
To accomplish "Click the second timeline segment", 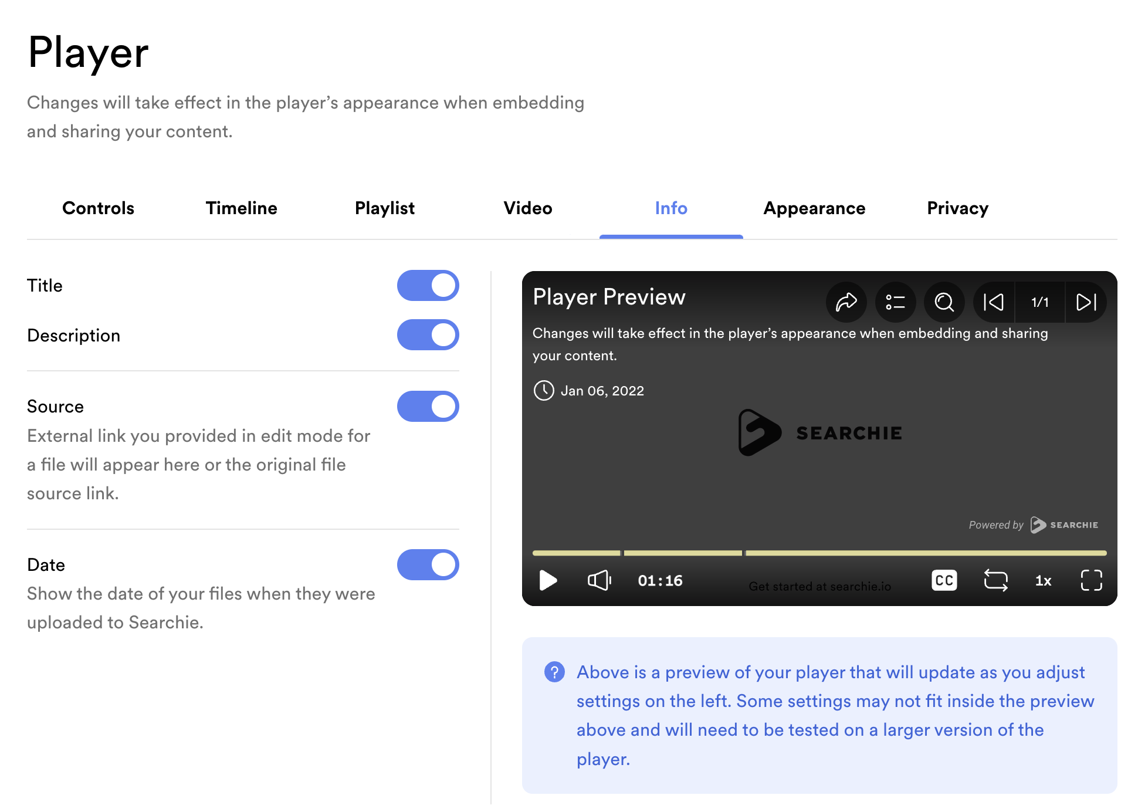I will (683, 553).
